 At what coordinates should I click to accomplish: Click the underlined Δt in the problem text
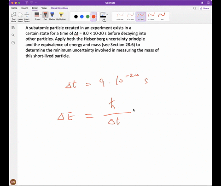click(x=76, y=34)
